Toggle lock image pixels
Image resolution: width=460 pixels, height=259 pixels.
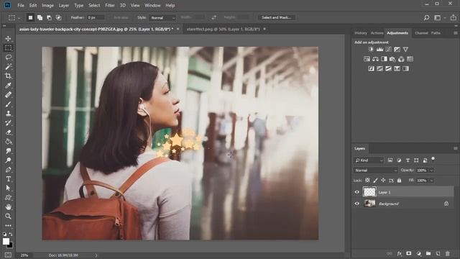click(375, 181)
